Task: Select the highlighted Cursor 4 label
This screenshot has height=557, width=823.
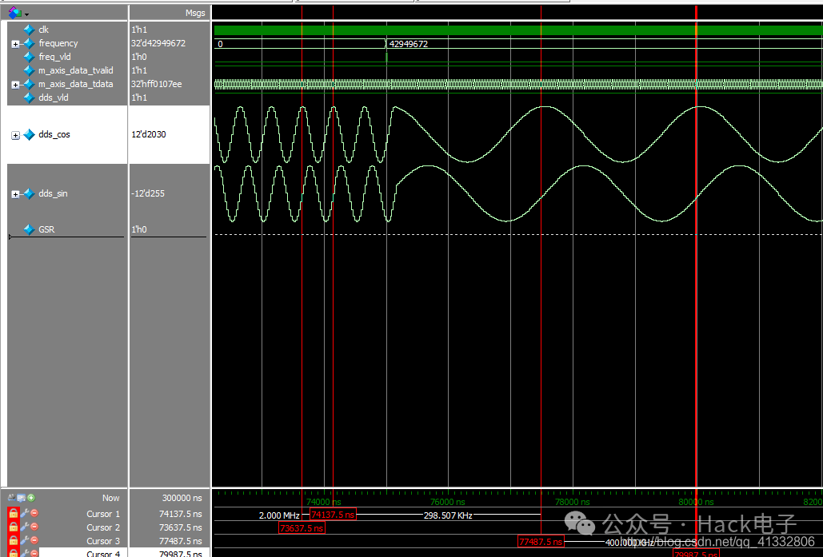Action: point(103,553)
